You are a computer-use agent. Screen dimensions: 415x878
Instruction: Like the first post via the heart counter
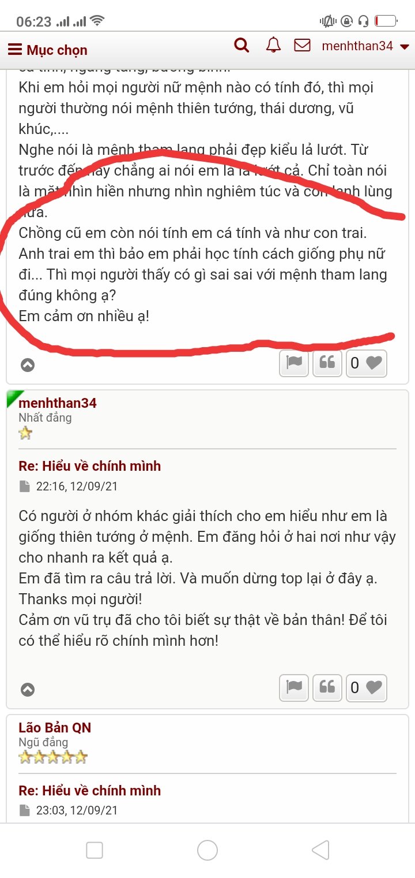tap(367, 363)
